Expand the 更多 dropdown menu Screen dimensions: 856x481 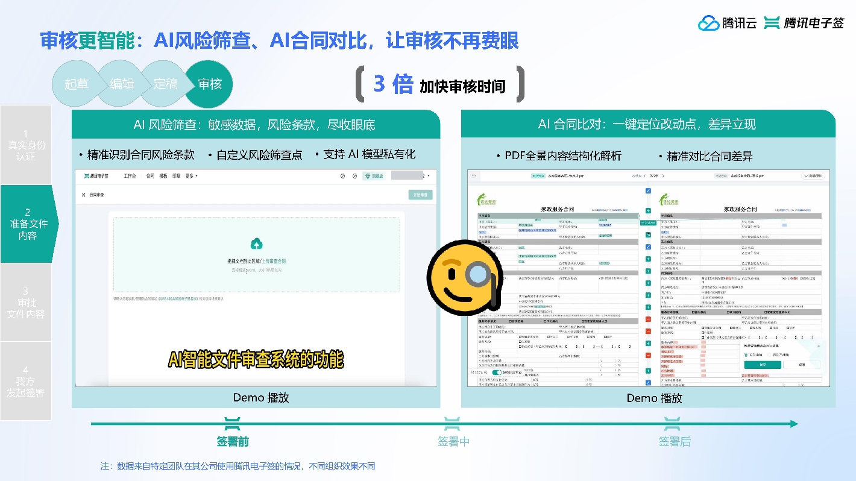tap(192, 176)
